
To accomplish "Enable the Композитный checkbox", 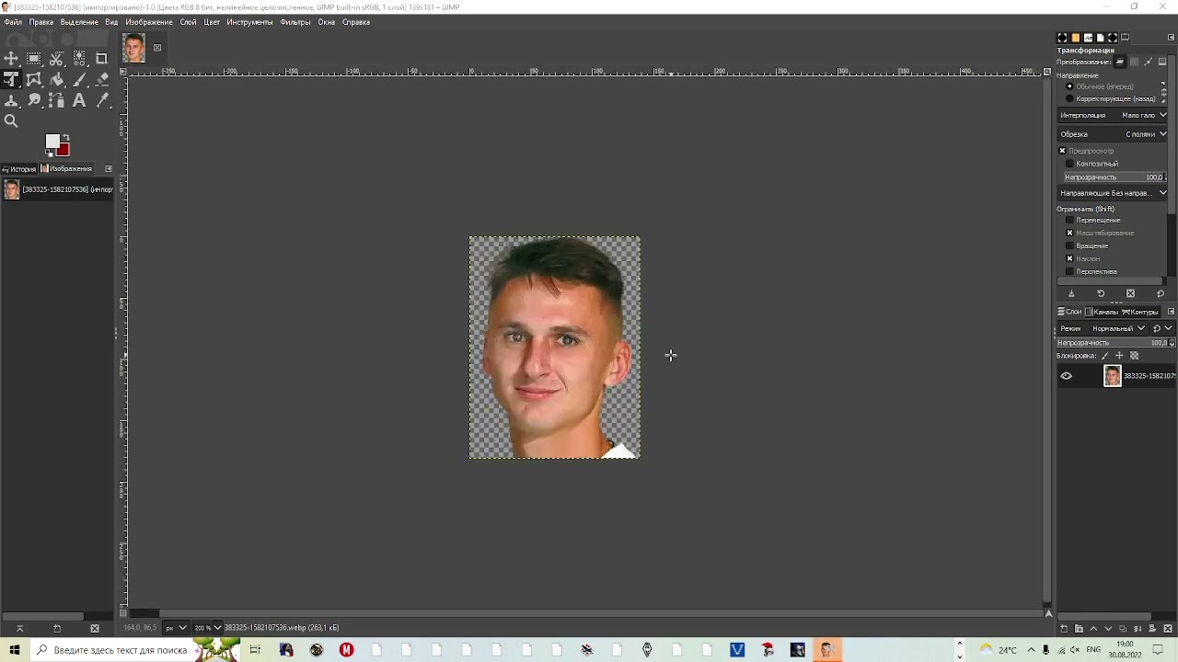I will coord(1069,164).
